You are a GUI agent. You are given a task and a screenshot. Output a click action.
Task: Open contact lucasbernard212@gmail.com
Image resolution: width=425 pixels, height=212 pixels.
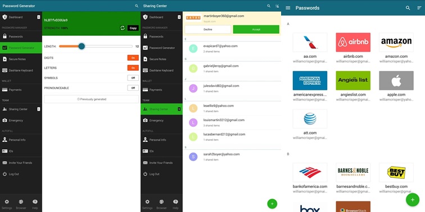pos(232,137)
